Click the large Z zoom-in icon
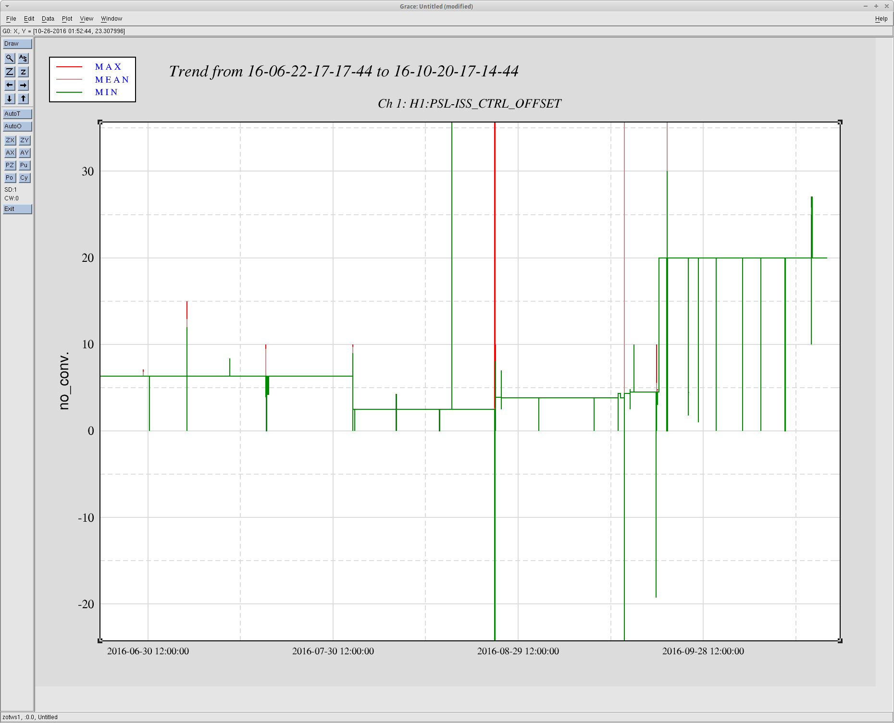 (x=10, y=72)
